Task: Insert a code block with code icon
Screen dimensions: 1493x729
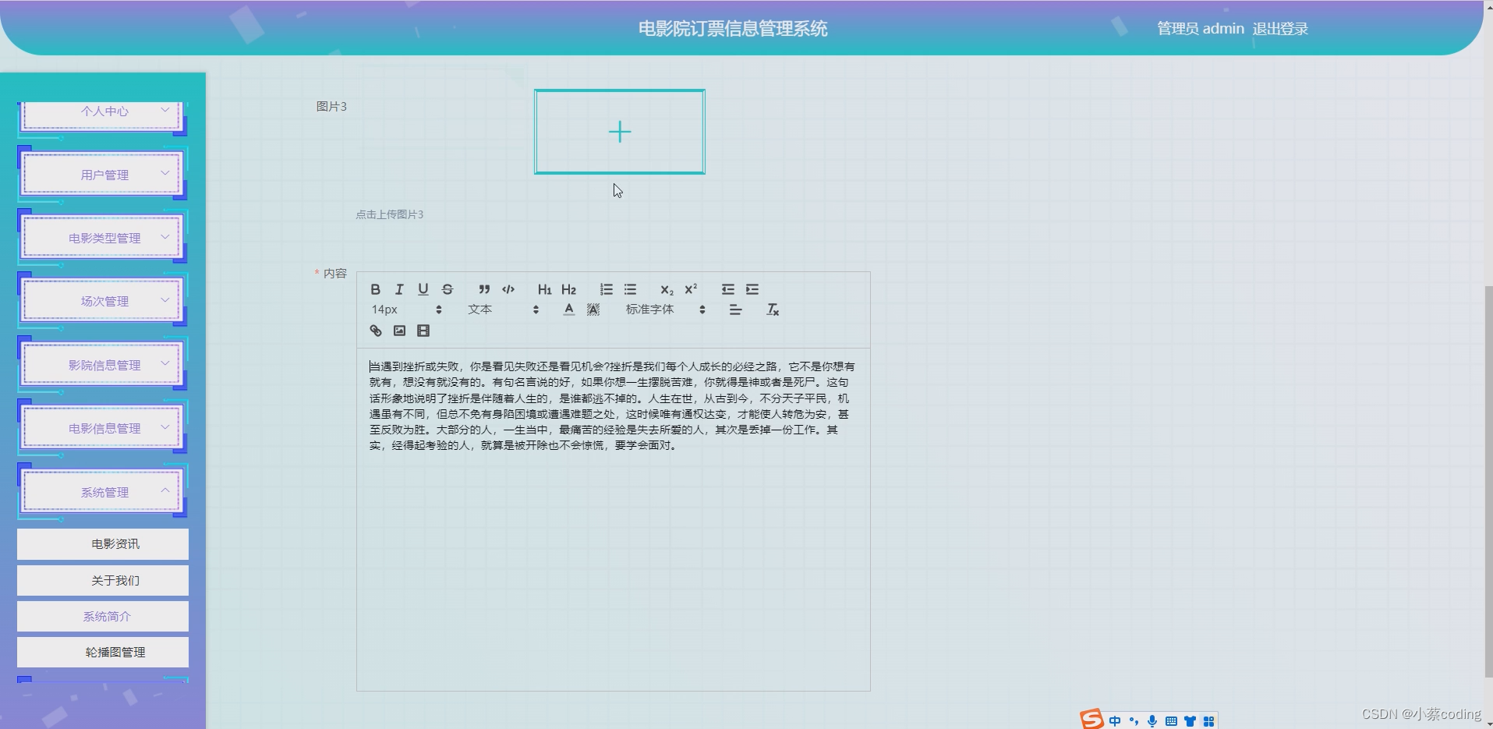Action: [508, 289]
